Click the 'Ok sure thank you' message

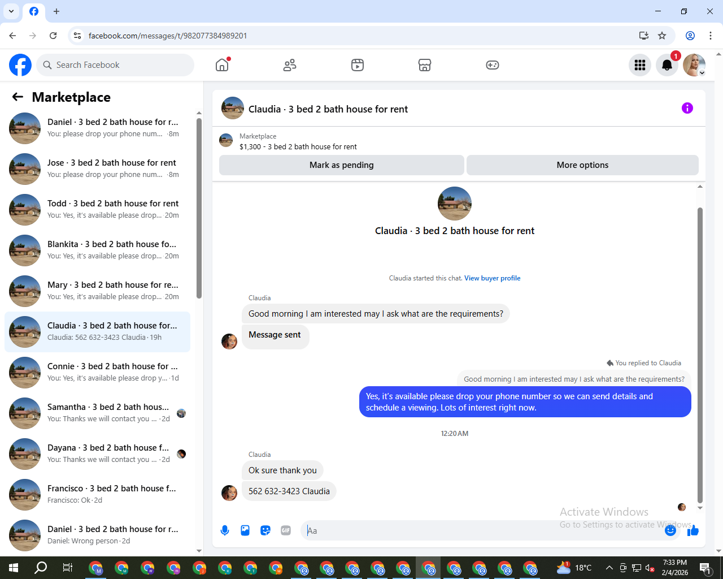coord(282,470)
